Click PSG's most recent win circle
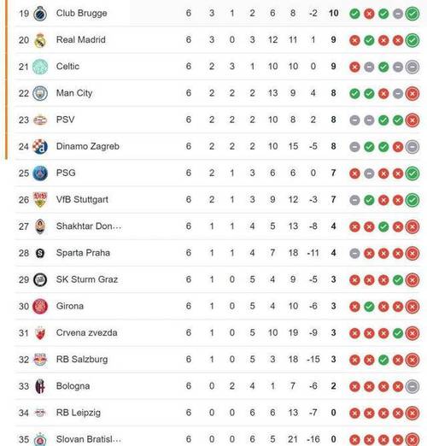The width and height of the screenshot is (427, 446). tap(412, 173)
